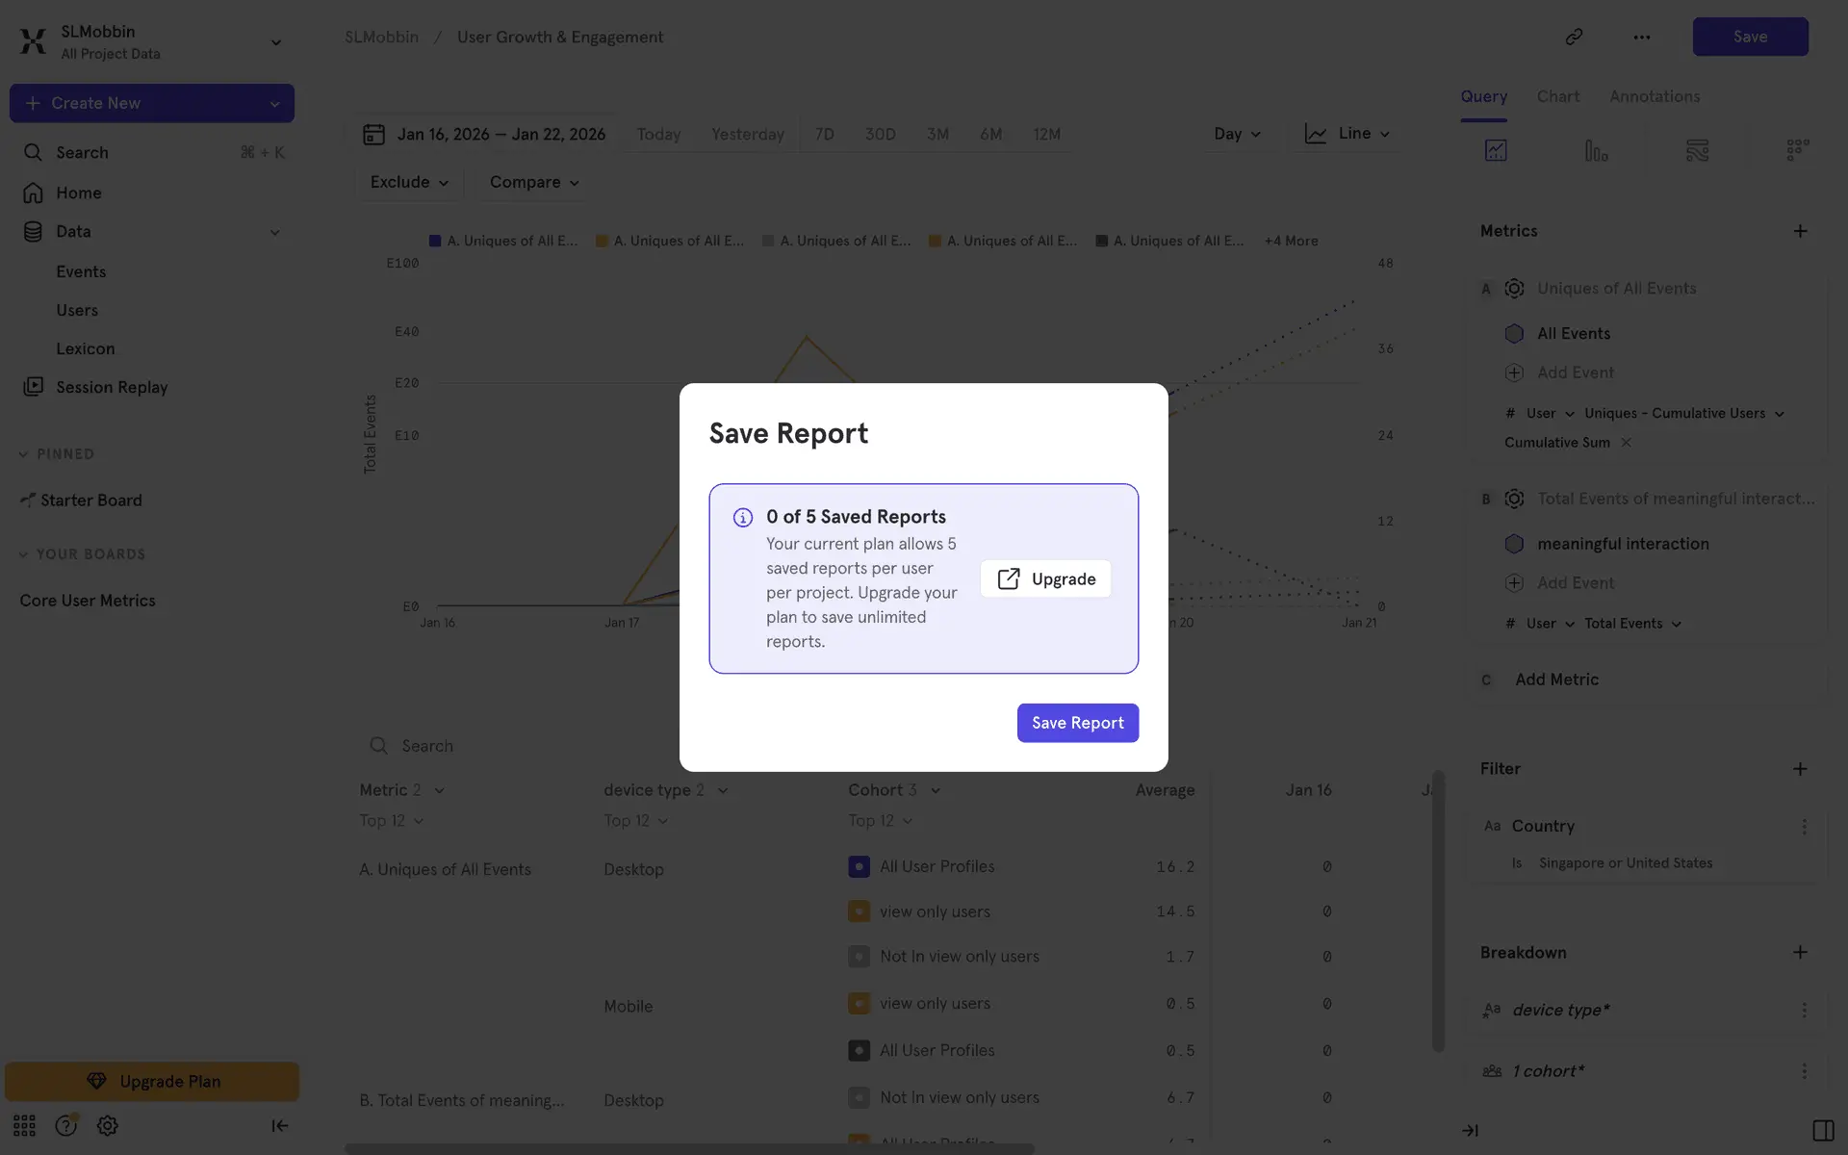Click the Save Report button

pos(1077,723)
